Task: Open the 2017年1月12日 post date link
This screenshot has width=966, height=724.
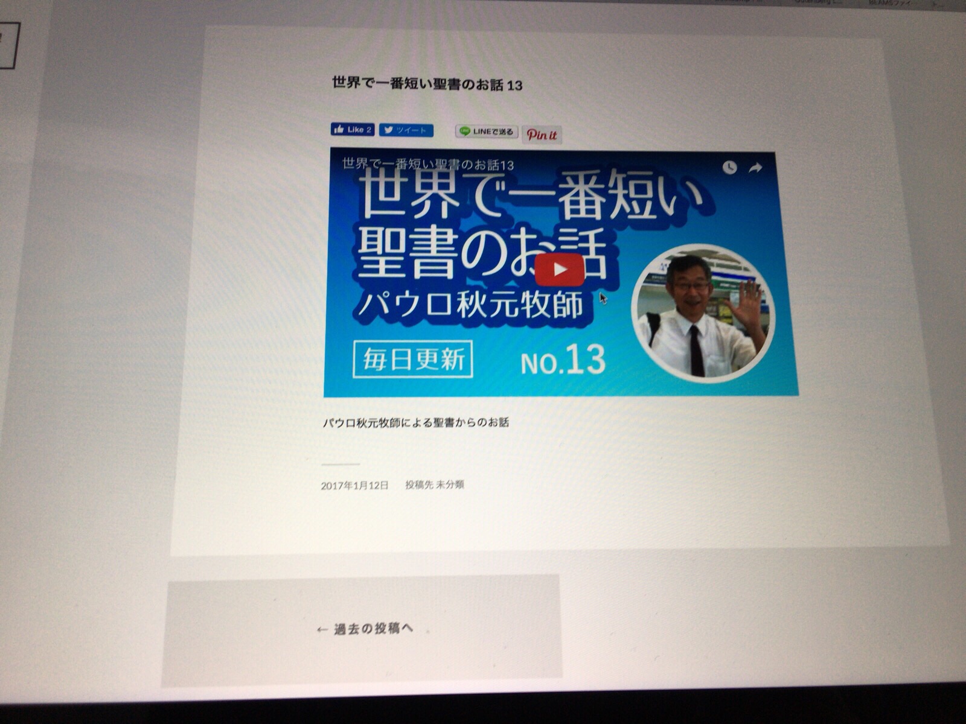Action: tap(354, 485)
